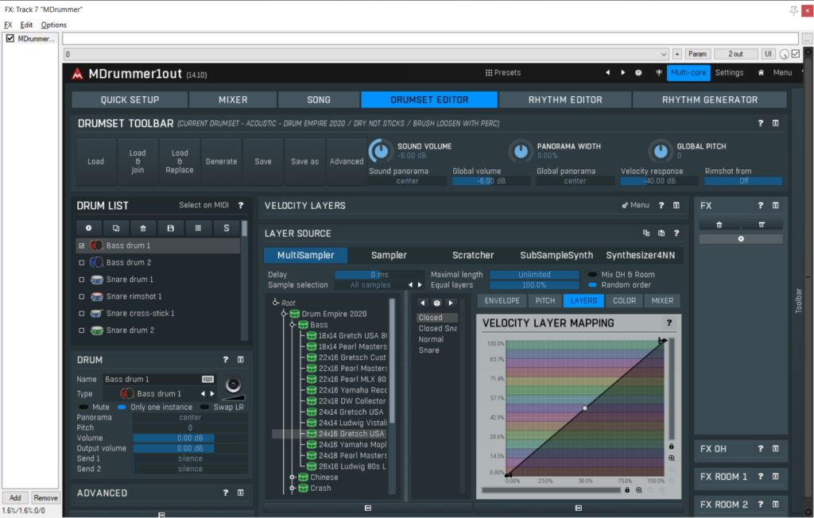Click the FX panel left trash icon
Viewport: 814px width, 518px height.
[719, 225]
